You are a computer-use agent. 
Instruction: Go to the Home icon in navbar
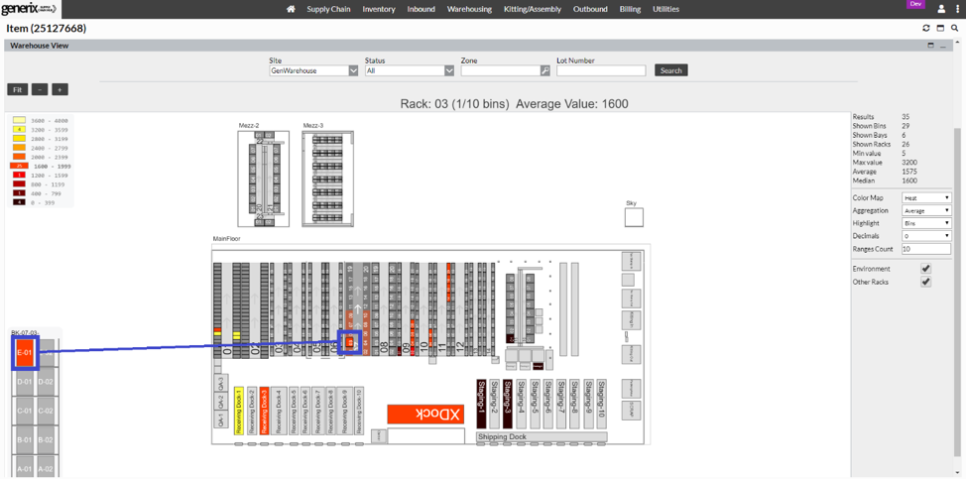coord(291,9)
